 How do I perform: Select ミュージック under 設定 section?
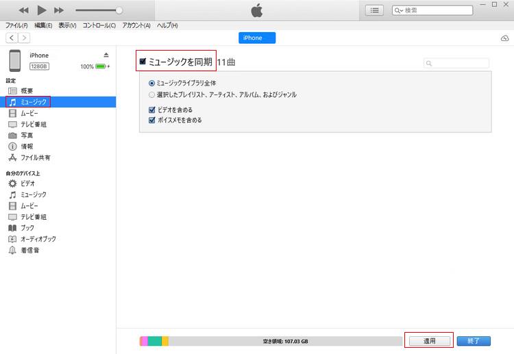point(58,102)
